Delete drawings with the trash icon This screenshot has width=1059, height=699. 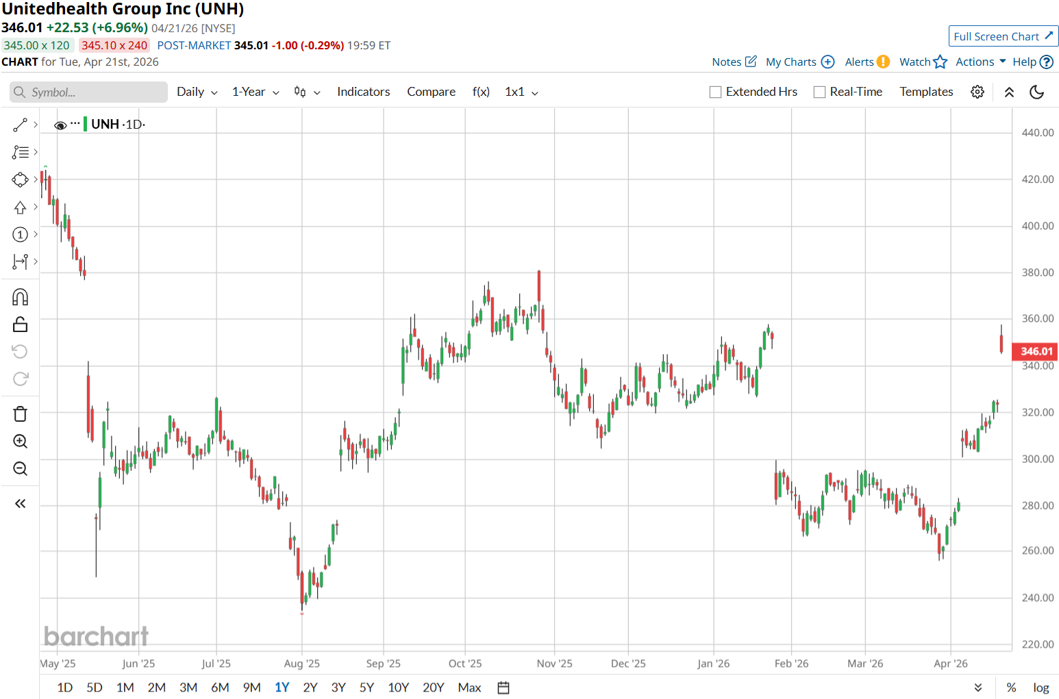coord(20,414)
